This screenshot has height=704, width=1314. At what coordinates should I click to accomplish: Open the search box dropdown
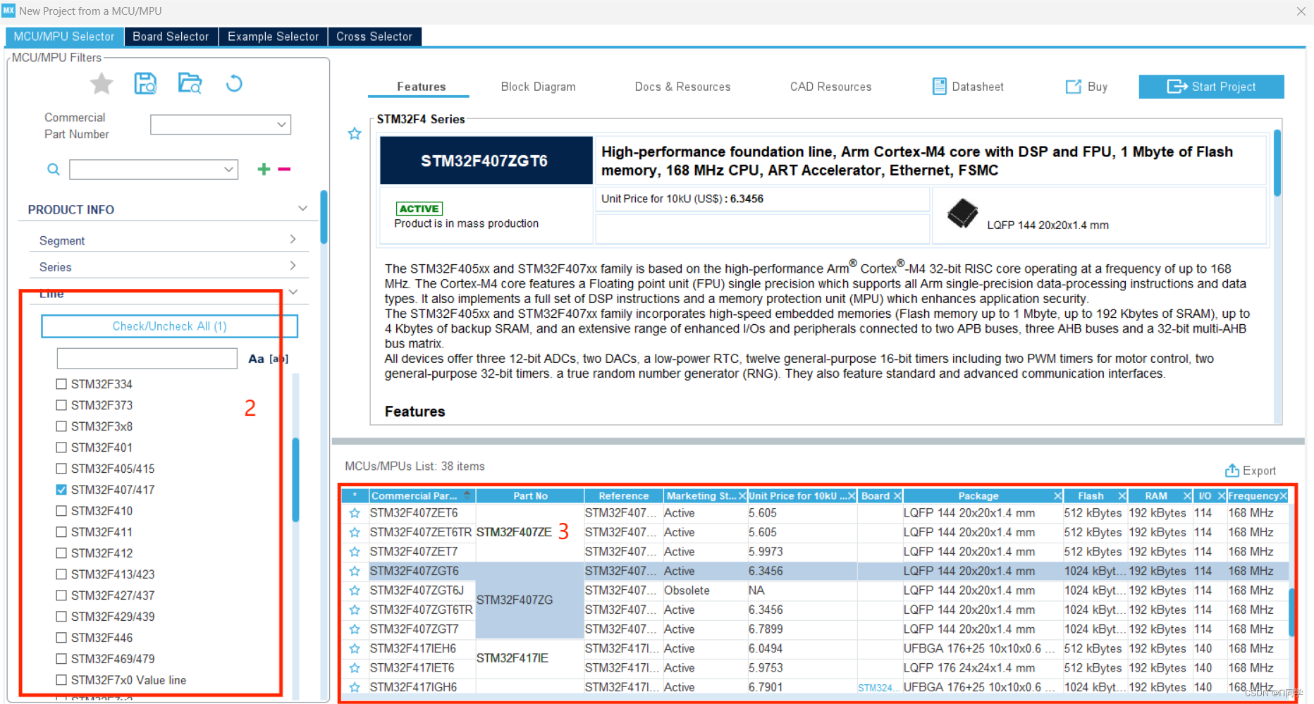click(228, 169)
